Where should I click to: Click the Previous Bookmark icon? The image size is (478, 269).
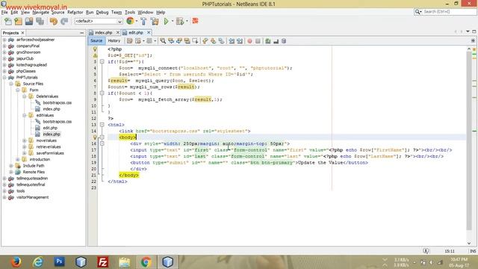tap(205, 41)
